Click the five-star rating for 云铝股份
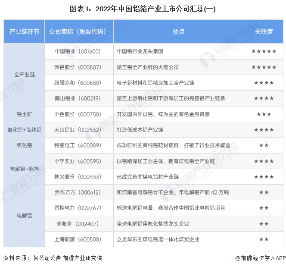The image size is (286, 267). (x=264, y=67)
